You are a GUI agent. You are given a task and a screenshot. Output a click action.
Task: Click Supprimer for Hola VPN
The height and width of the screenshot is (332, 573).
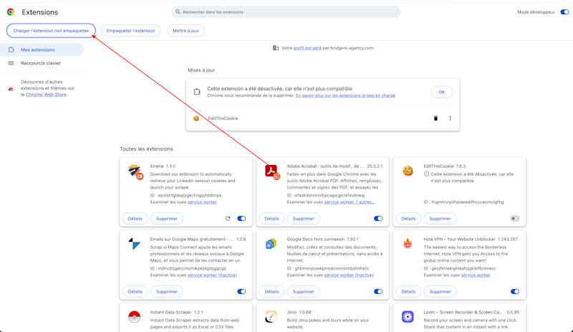point(440,292)
